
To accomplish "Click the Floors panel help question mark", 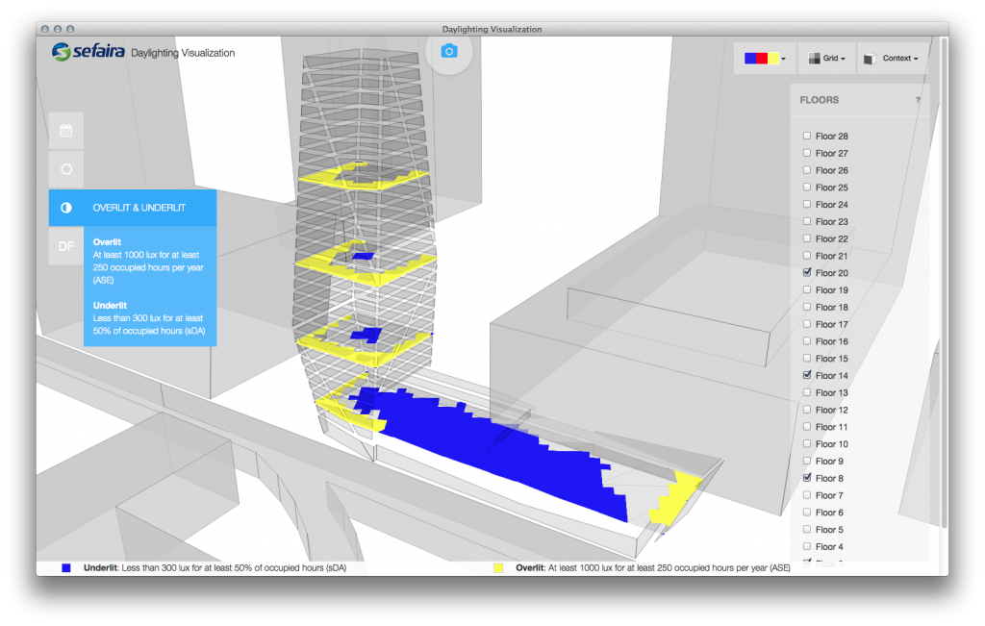I will point(917,100).
